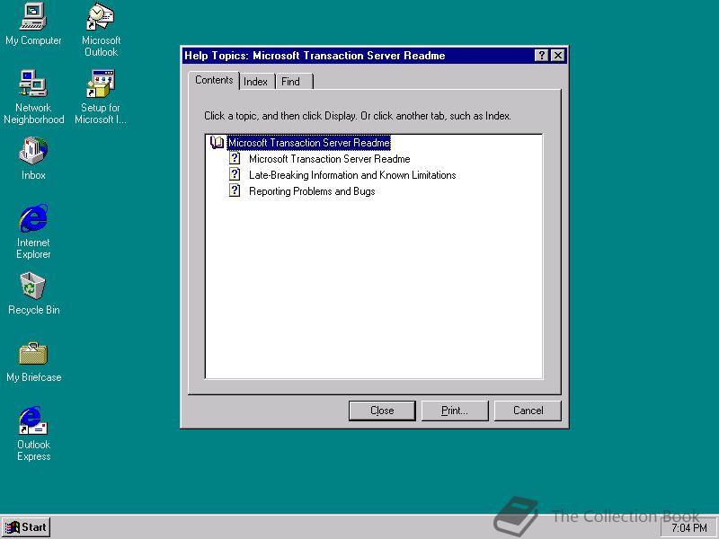The height and width of the screenshot is (539, 719).
Task: Select the Microsoft Transaction Server Readme child topic text
Action: pos(329,159)
